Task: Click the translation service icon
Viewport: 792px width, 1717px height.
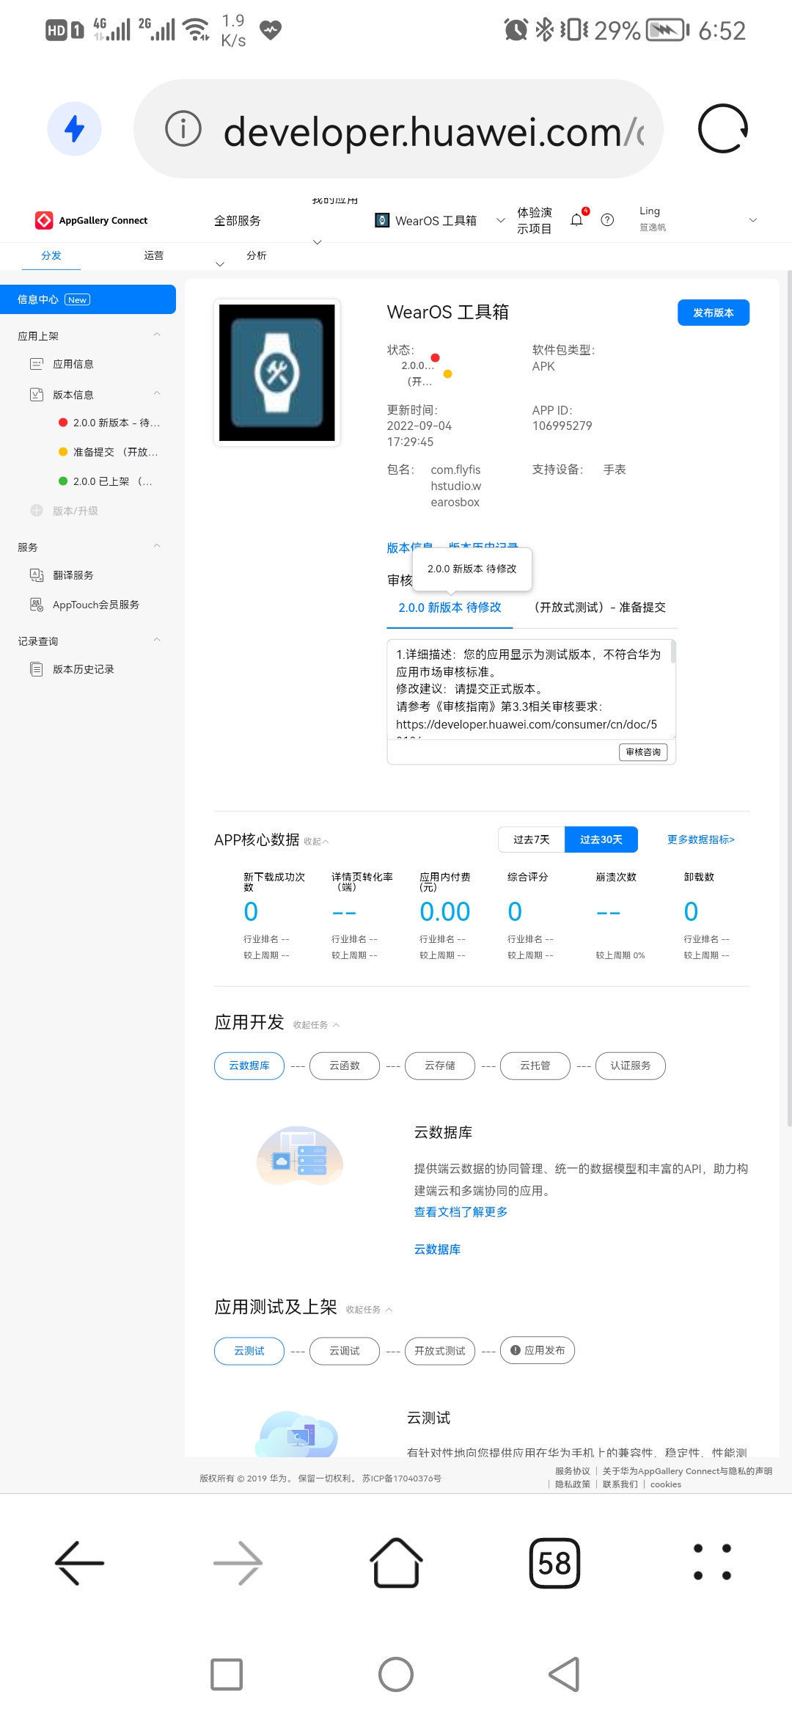Action: (37, 575)
